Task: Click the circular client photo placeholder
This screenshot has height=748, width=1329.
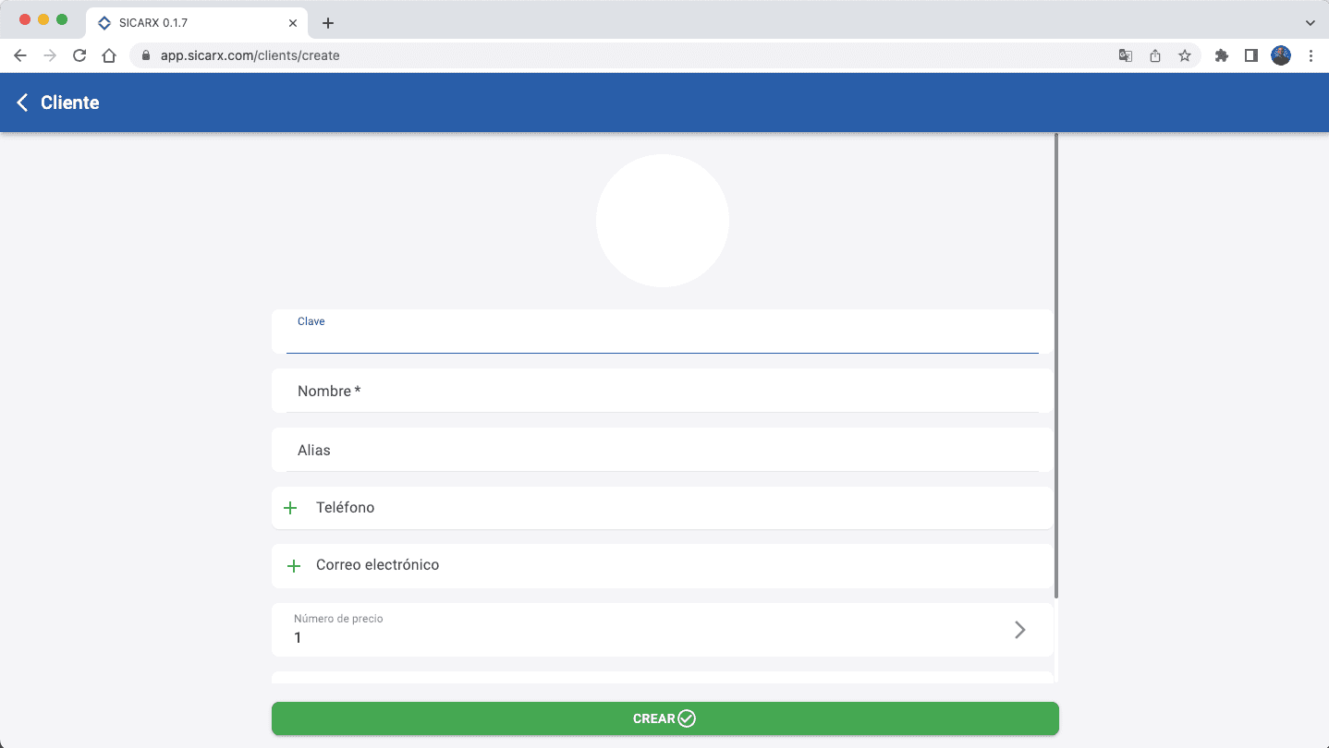Action: [x=663, y=221]
